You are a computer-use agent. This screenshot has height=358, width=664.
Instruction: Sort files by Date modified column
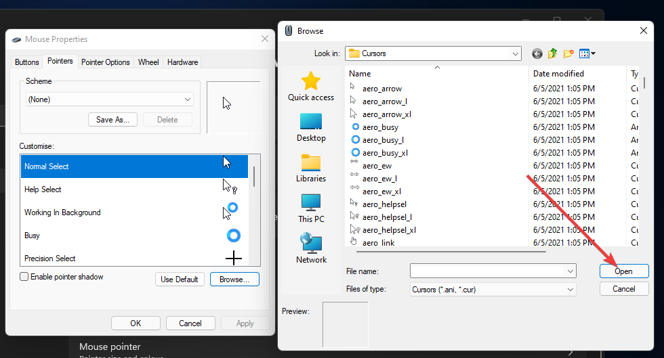(x=577, y=73)
